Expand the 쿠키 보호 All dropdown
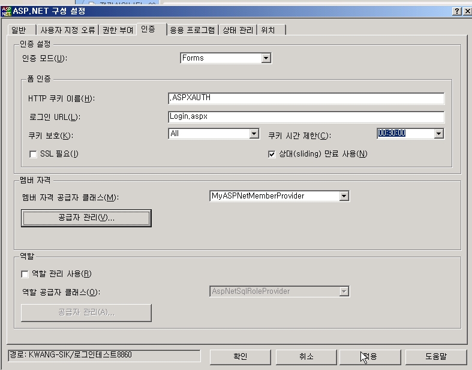 [254, 133]
